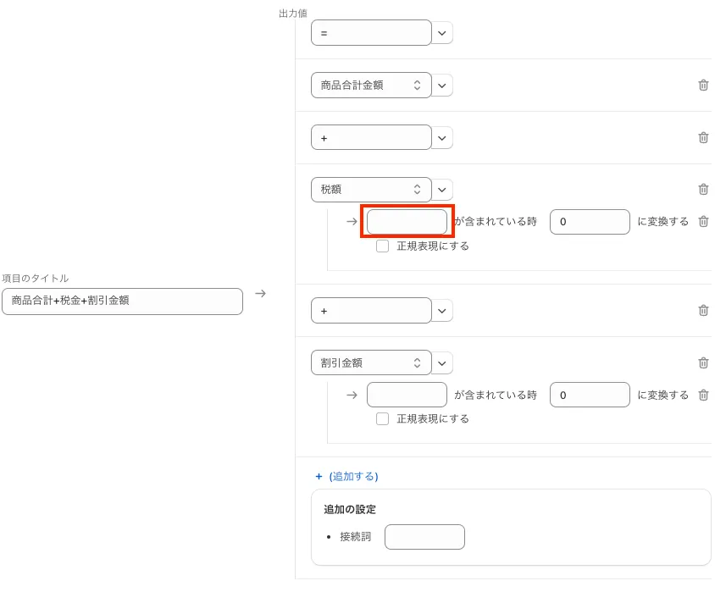Remove the 税額 replacement rule
Screen dimensions: 726x592
point(703,222)
